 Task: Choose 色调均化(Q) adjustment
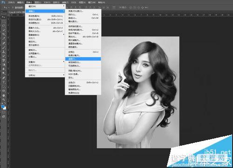83,93
